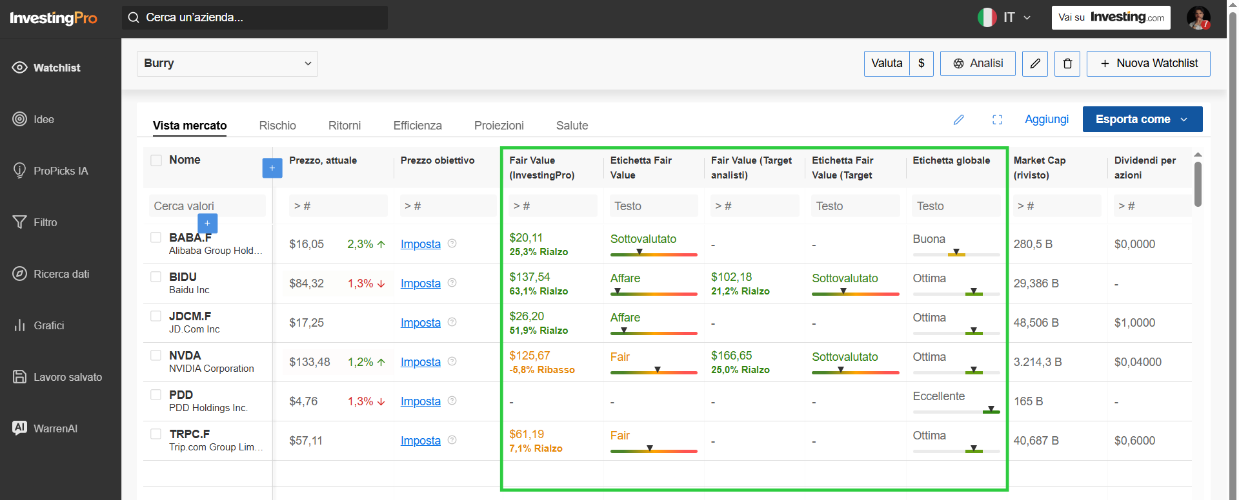Expand the Esporta come dropdown

(1142, 119)
